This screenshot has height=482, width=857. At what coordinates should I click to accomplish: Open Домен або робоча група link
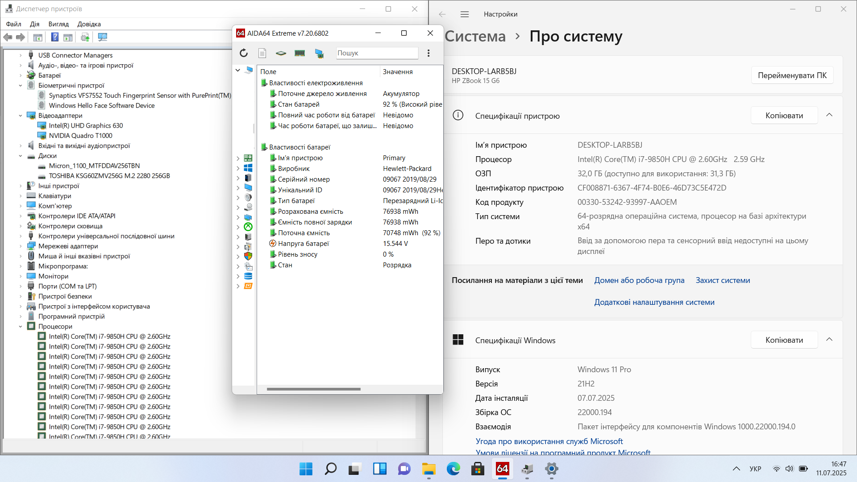(639, 280)
